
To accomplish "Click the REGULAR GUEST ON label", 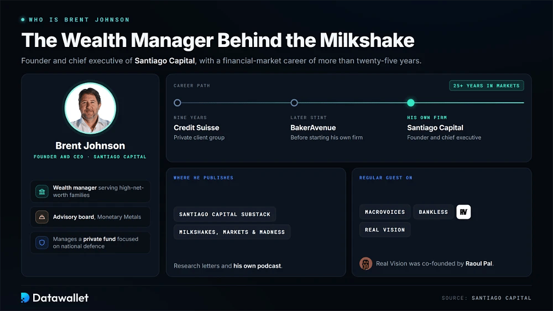I will tap(386, 178).
